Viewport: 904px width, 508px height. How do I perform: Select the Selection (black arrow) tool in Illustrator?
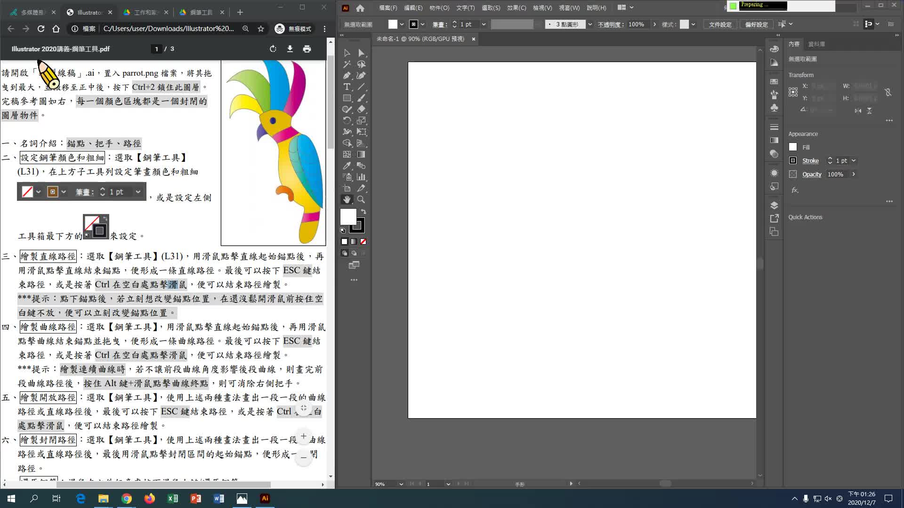click(347, 53)
